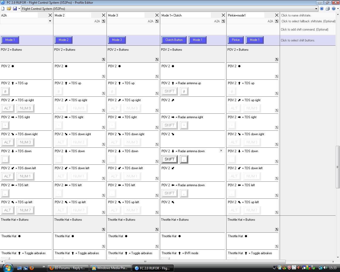Click fallback icon on Mode 3 TDS up cell
Viewport: 340px width, 272px height.
[x=157, y=93]
